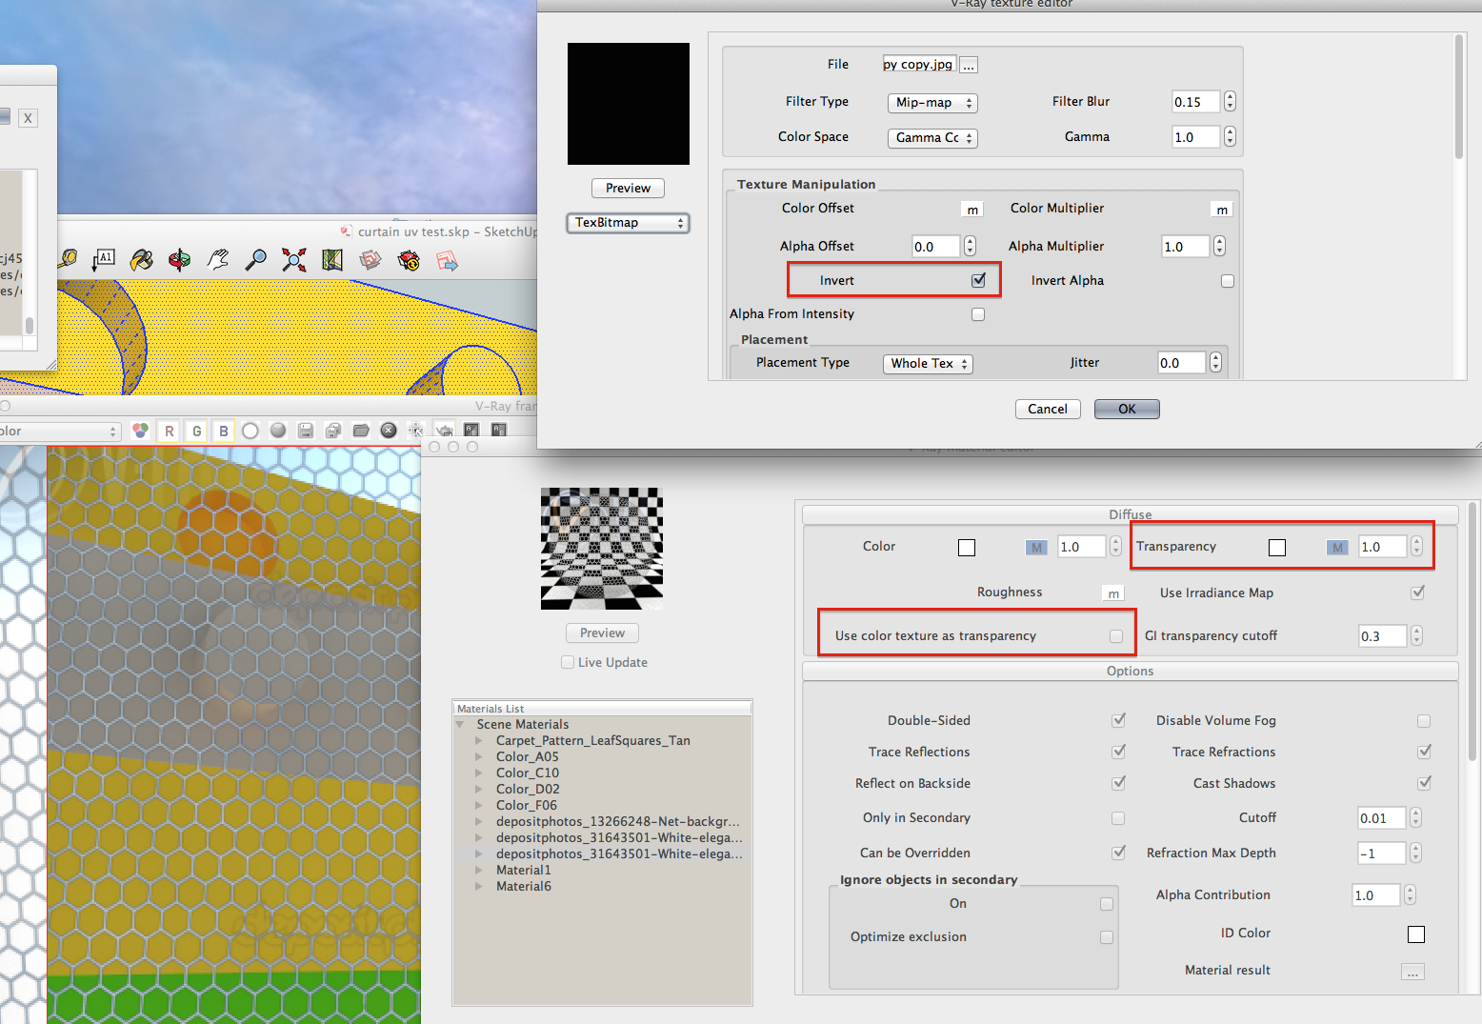
Task: Toggle Trace Reflections checkbox
Action: point(1119,752)
